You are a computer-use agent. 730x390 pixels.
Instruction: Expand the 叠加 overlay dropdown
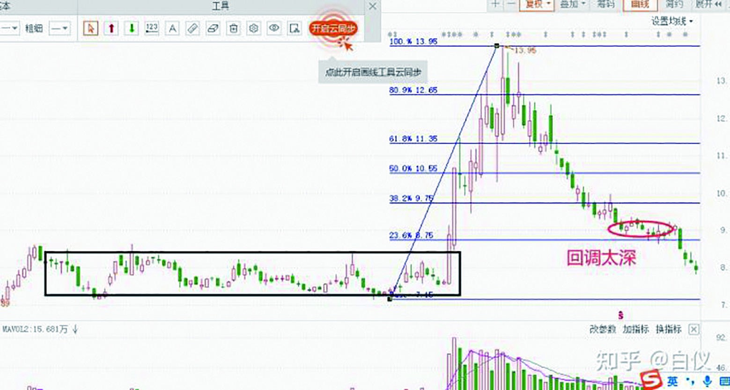(x=573, y=4)
